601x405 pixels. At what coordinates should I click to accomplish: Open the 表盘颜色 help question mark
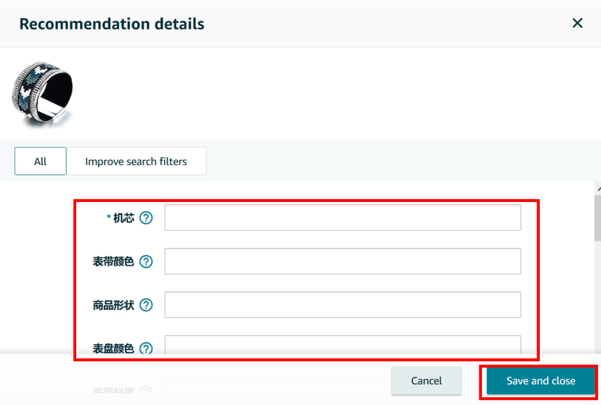coord(146,348)
